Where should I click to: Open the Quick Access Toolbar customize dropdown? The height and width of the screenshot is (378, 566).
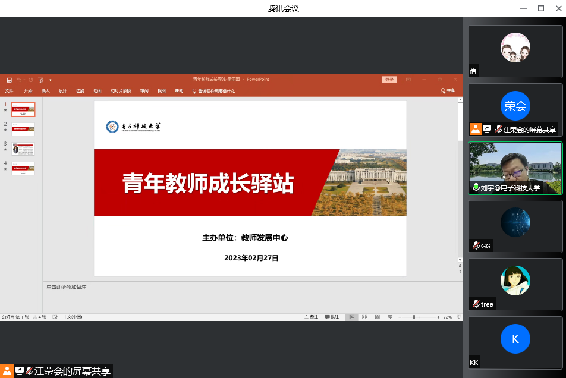click(x=50, y=80)
